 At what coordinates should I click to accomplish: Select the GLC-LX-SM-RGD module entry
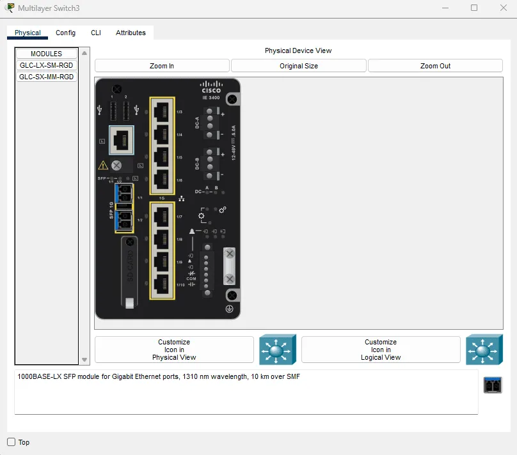pyautogui.click(x=45, y=65)
